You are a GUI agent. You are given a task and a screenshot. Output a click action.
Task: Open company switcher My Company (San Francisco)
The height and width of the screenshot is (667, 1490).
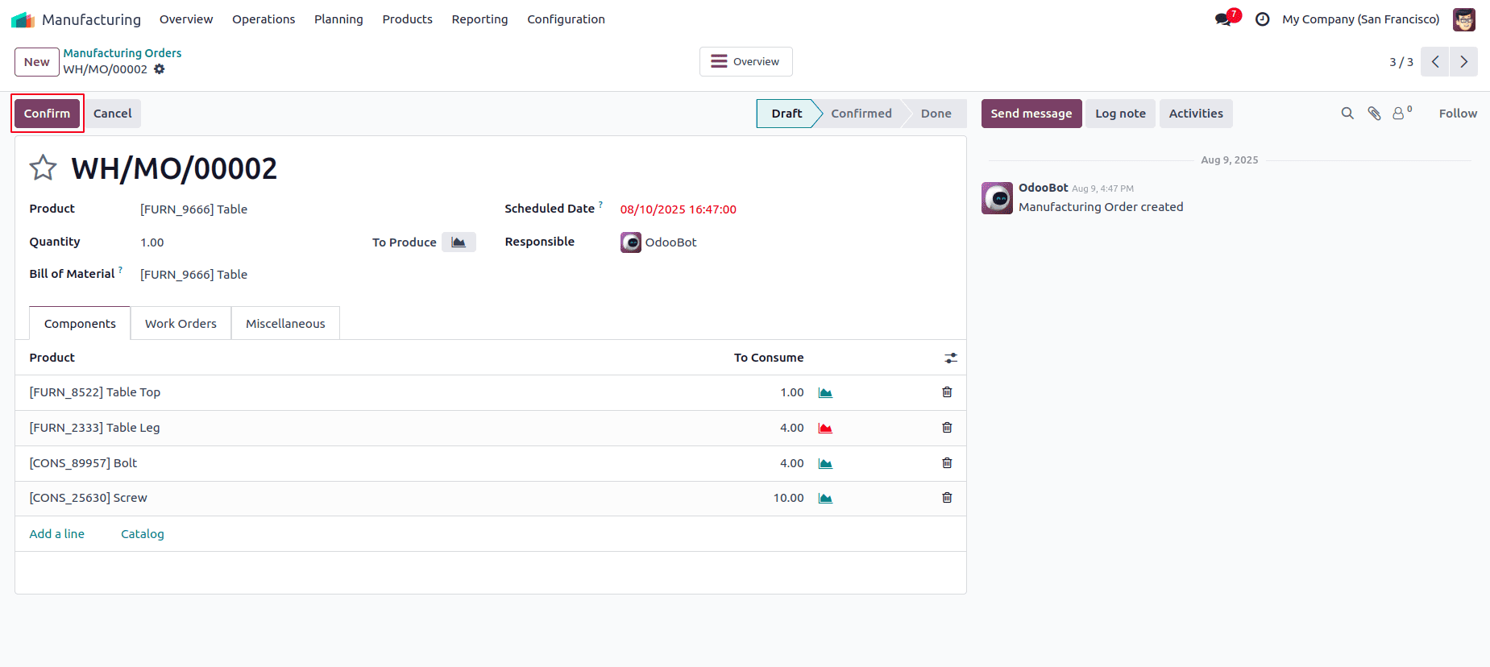(x=1361, y=19)
